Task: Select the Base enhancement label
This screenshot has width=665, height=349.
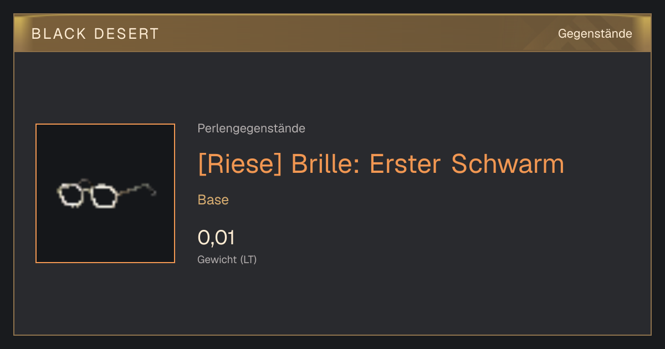Action: pyautogui.click(x=213, y=200)
